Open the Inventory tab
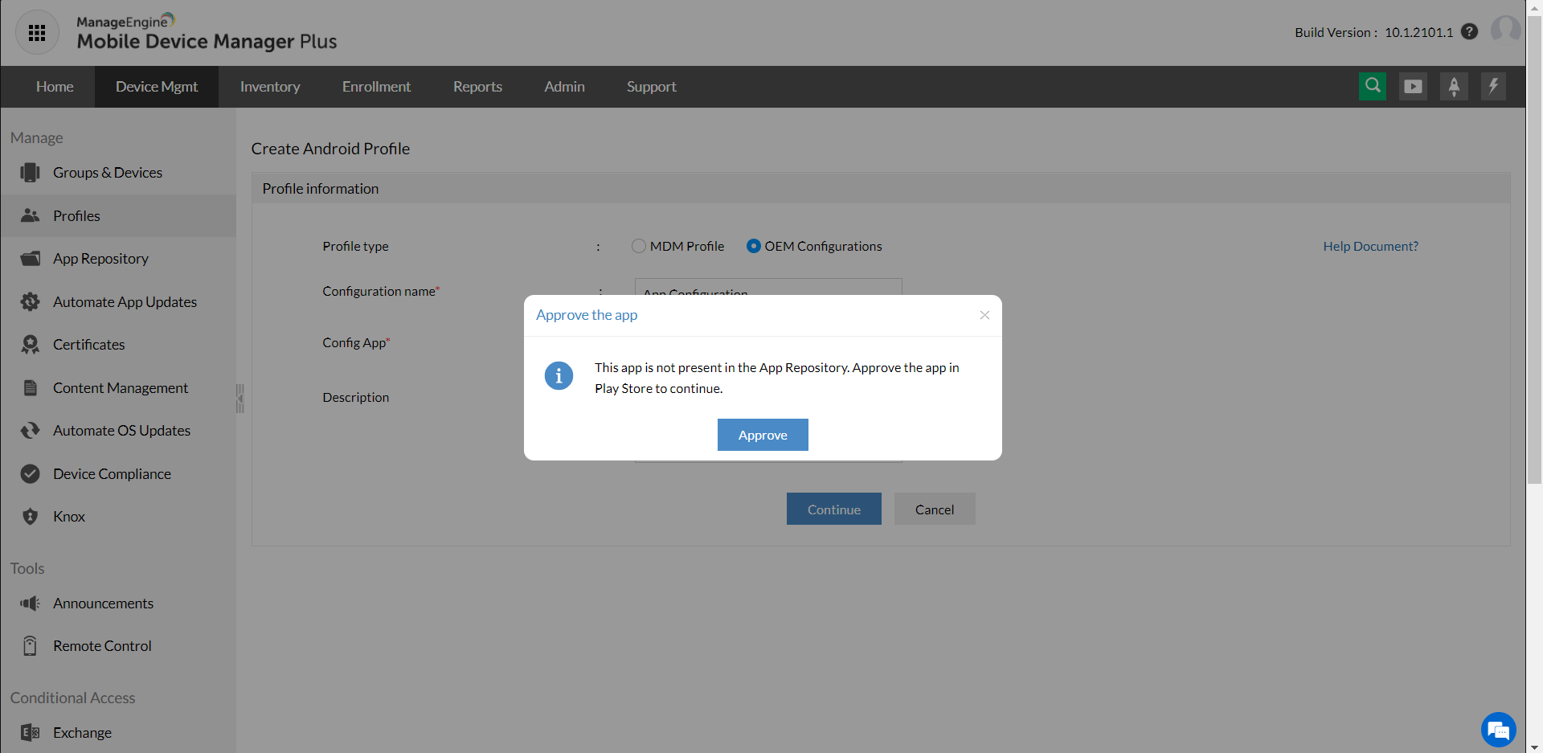 coord(270,87)
